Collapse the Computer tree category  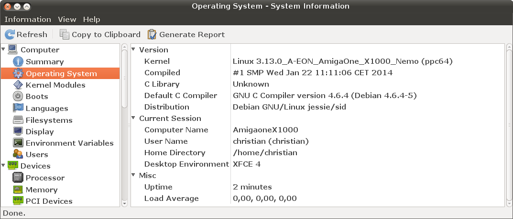(4, 50)
